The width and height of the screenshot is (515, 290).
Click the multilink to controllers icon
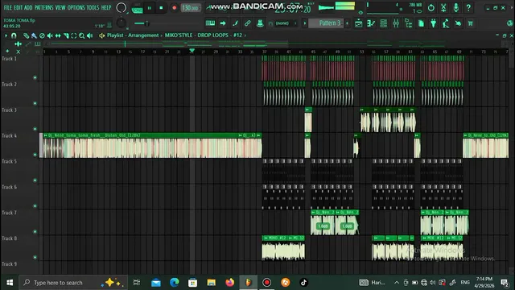point(247,23)
